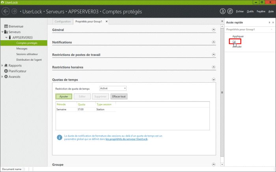Click the UserLock breadcrumb in header
This screenshot has height=172, width=276.
point(32,11)
